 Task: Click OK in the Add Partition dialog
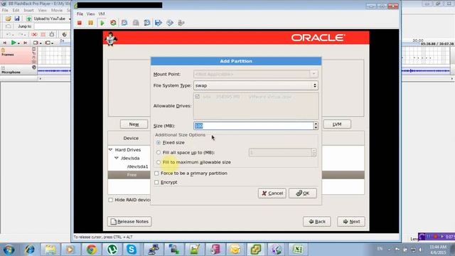click(303, 193)
